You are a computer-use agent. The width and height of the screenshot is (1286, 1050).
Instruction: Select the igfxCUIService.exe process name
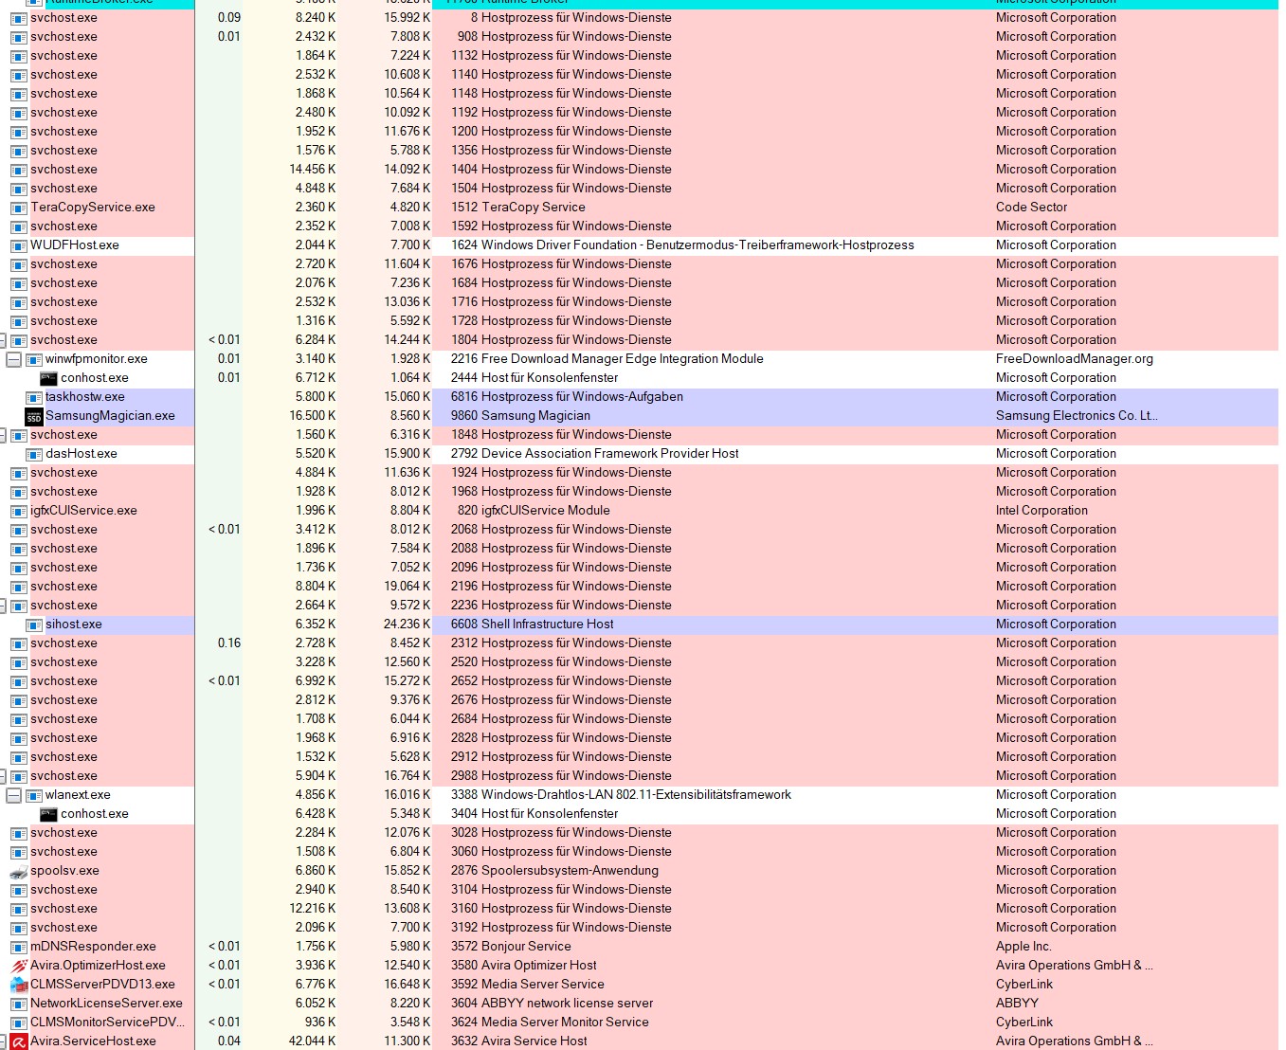(x=83, y=511)
